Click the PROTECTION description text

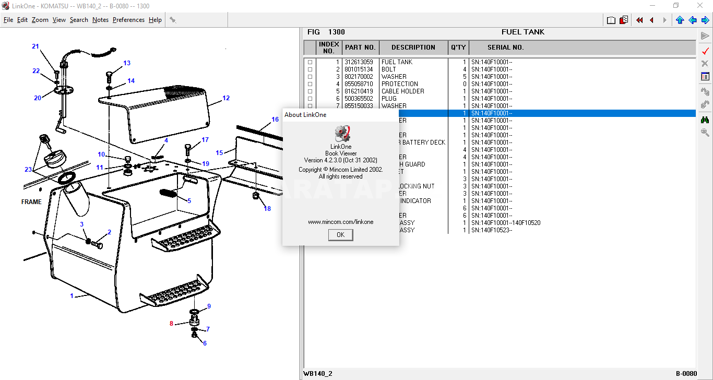[x=400, y=84]
